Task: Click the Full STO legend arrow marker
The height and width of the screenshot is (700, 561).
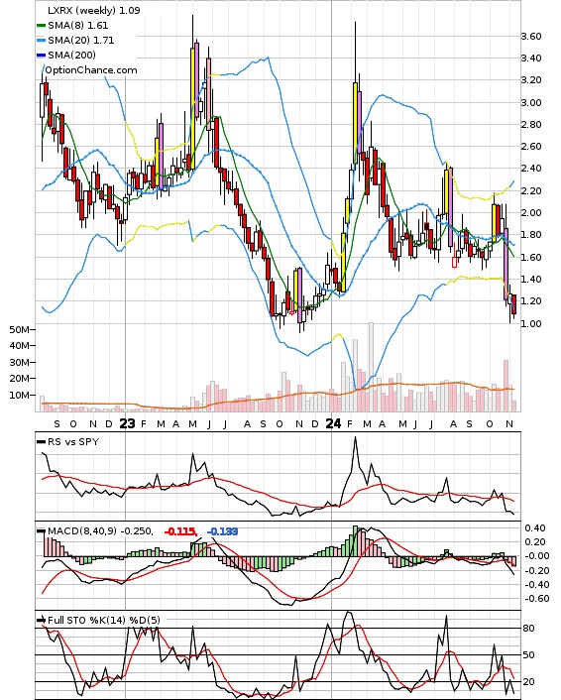Action: pyautogui.click(x=41, y=620)
